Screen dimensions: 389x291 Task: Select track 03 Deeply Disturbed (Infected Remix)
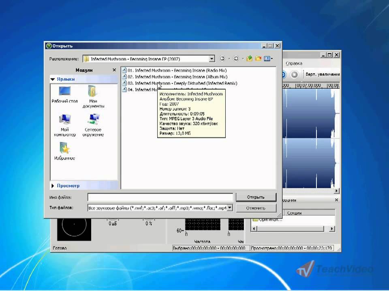click(180, 83)
